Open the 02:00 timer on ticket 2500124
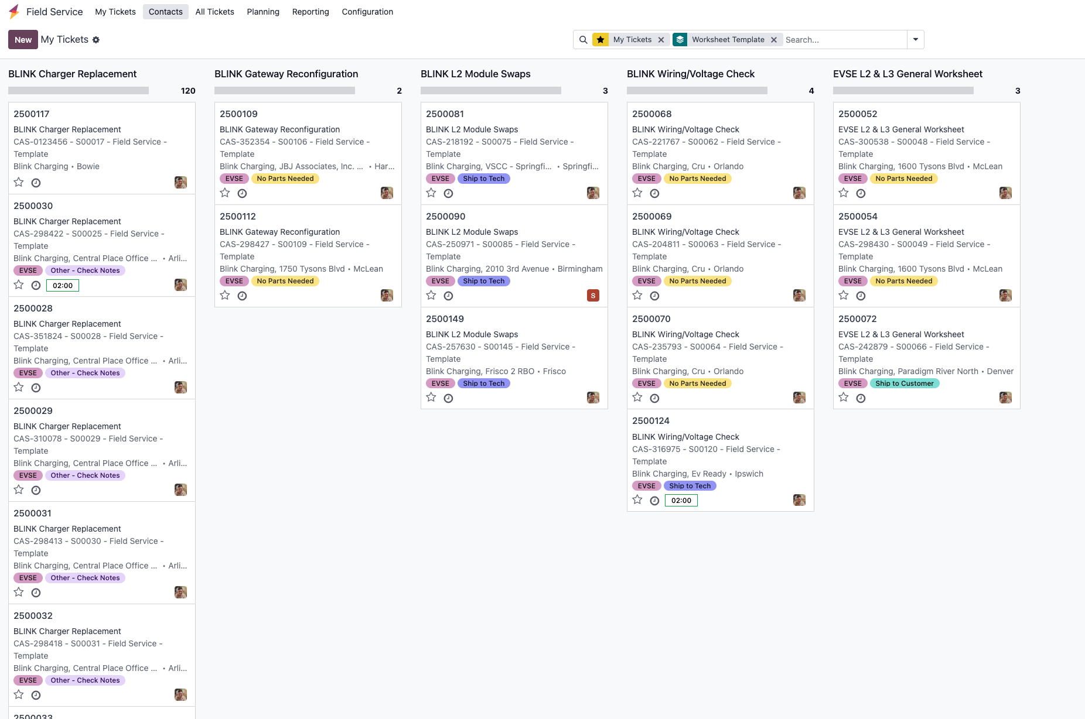This screenshot has height=719, width=1085. 681,501
